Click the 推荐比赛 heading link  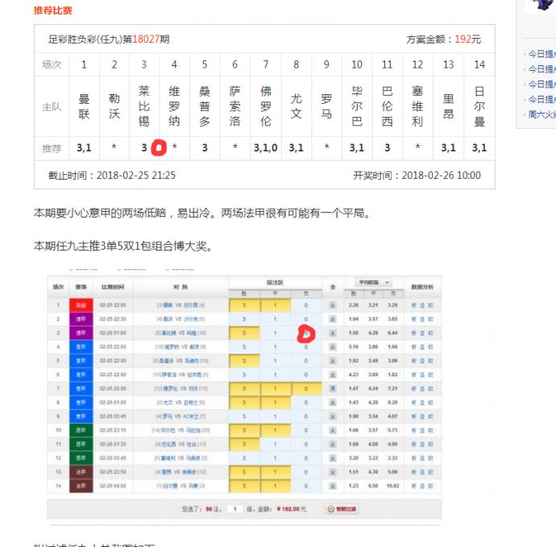pyautogui.click(x=53, y=10)
